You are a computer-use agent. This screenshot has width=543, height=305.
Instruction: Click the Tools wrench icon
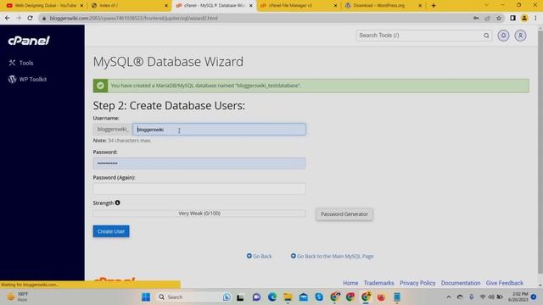[12, 63]
